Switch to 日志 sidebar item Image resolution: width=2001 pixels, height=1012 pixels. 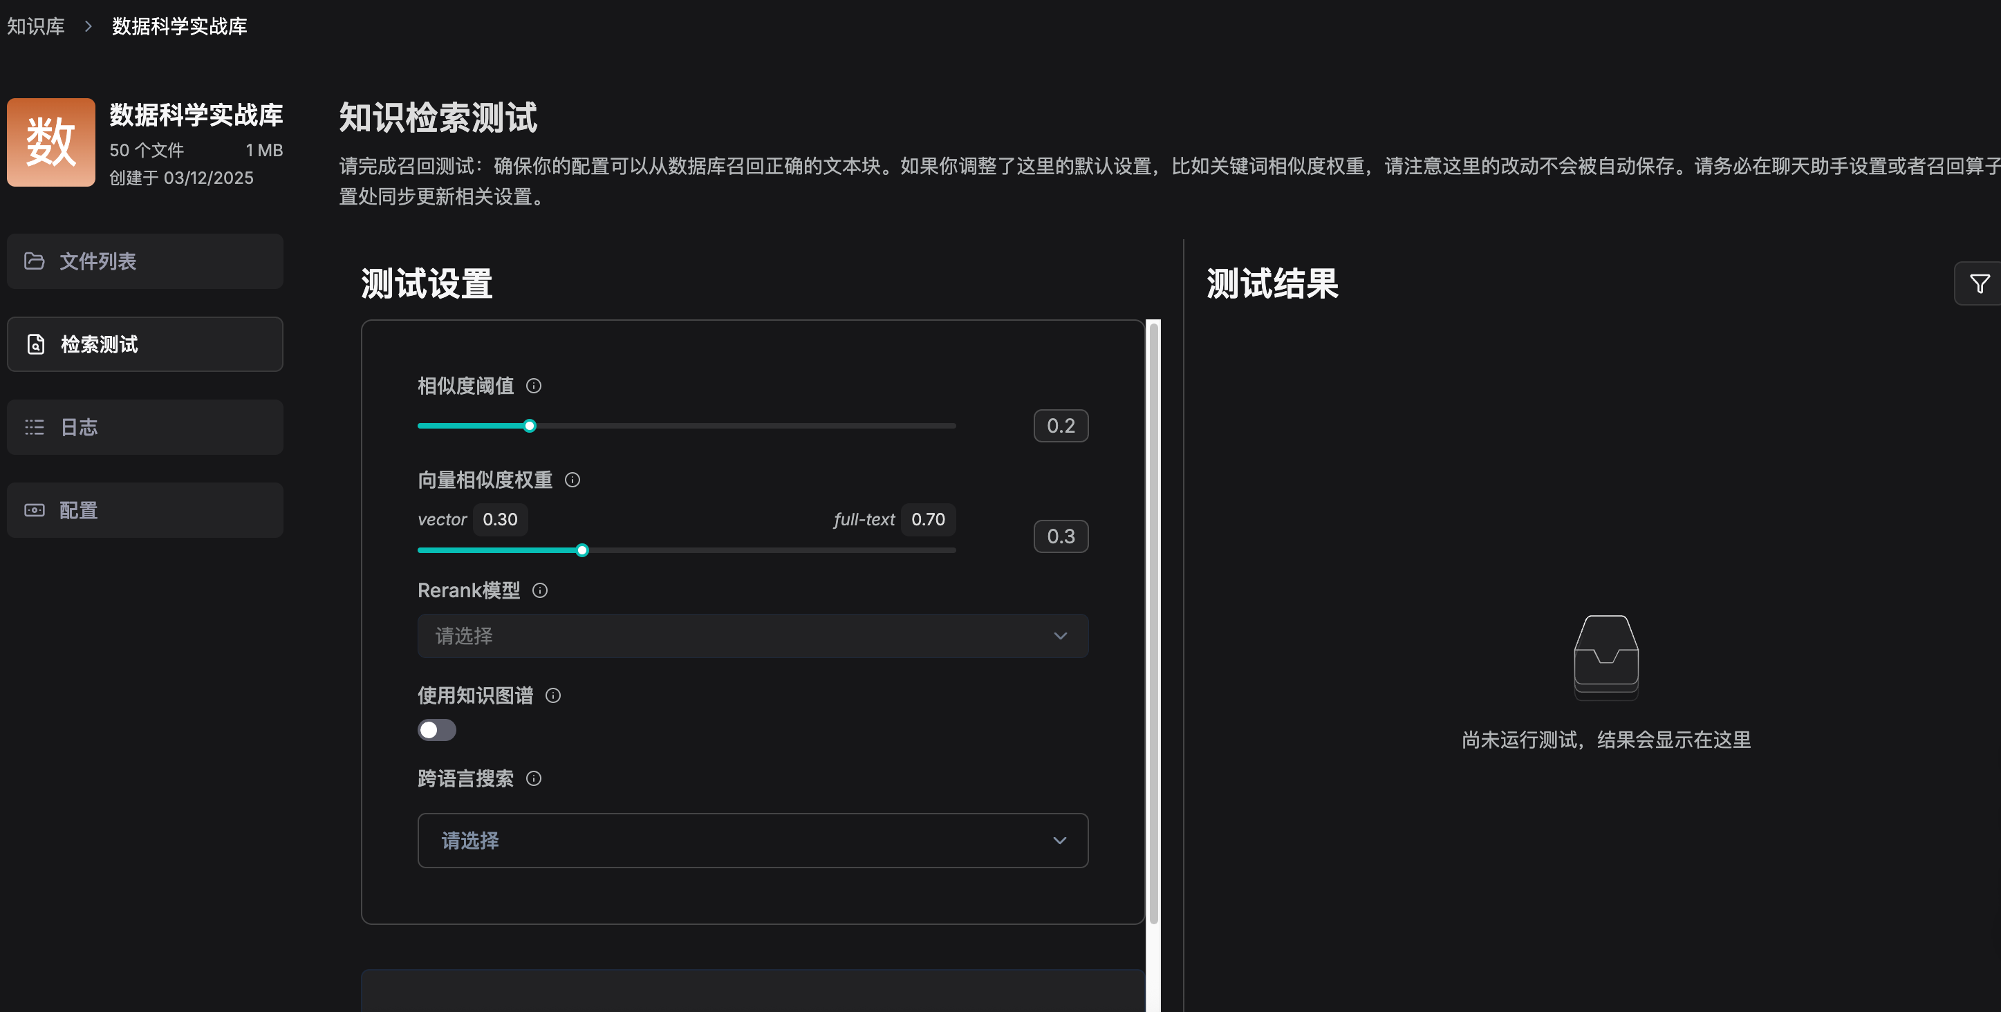(145, 427)
